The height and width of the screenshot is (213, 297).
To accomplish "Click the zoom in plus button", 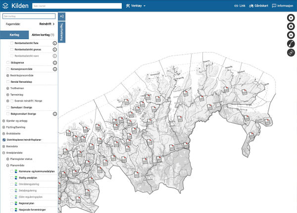I will pyautogui.click(x=291, y=26).
